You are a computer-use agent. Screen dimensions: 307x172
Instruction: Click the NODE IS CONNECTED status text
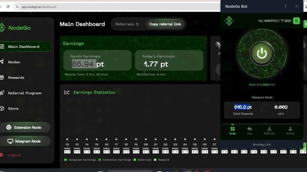262,85
